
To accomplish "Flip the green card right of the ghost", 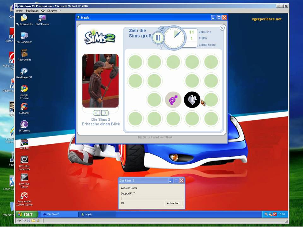I will tap(211, 100).
